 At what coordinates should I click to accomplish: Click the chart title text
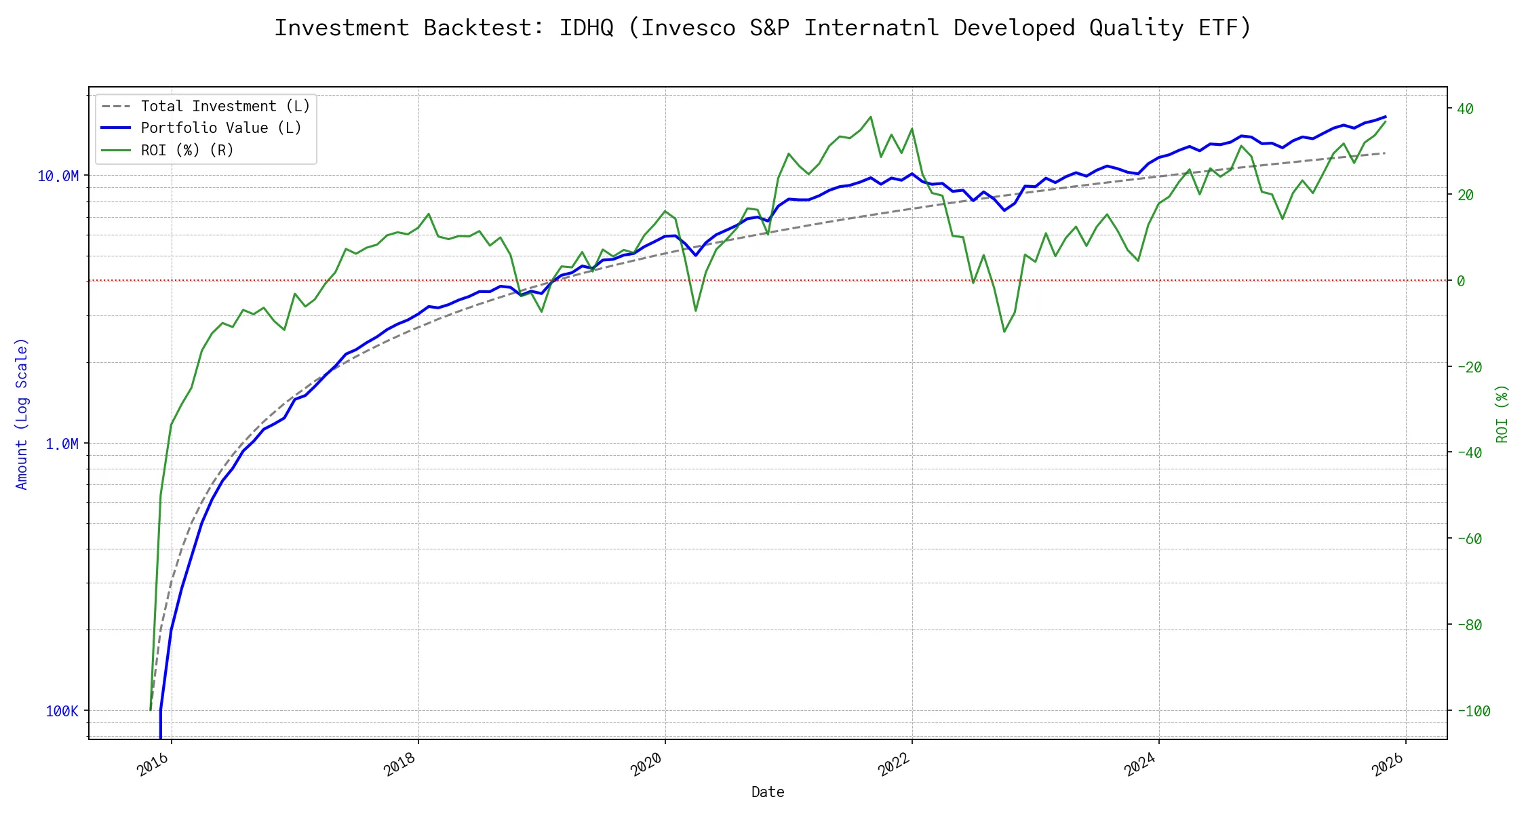coord(762,28)
